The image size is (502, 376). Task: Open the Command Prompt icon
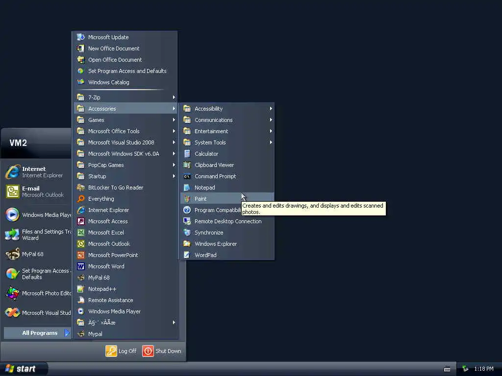(x=187, y=176)
